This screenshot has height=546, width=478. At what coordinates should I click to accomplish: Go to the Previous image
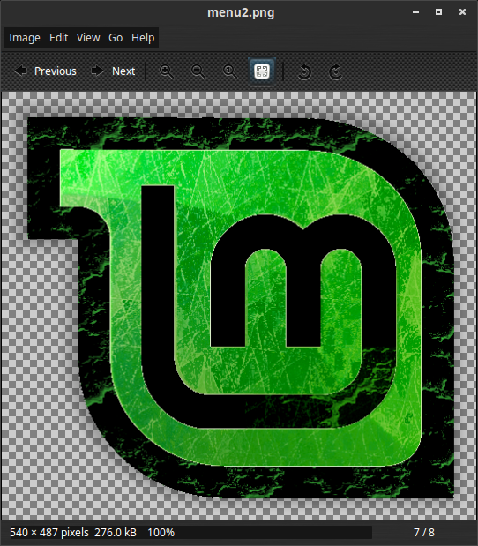point(45,71)
